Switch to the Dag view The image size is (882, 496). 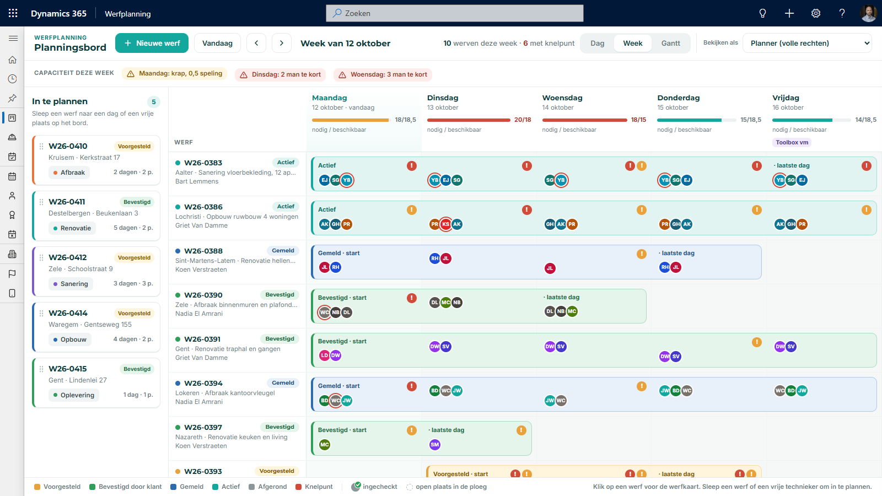point(598,43)
